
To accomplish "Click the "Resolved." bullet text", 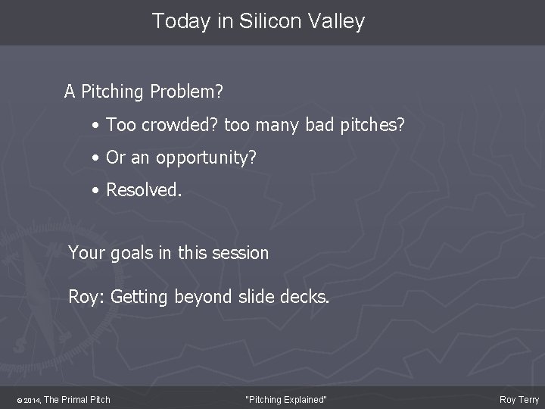I will click(144, 189).
